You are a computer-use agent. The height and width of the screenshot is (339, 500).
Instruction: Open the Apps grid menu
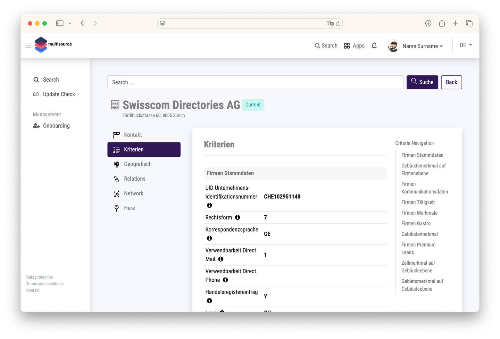click(354, 46)
